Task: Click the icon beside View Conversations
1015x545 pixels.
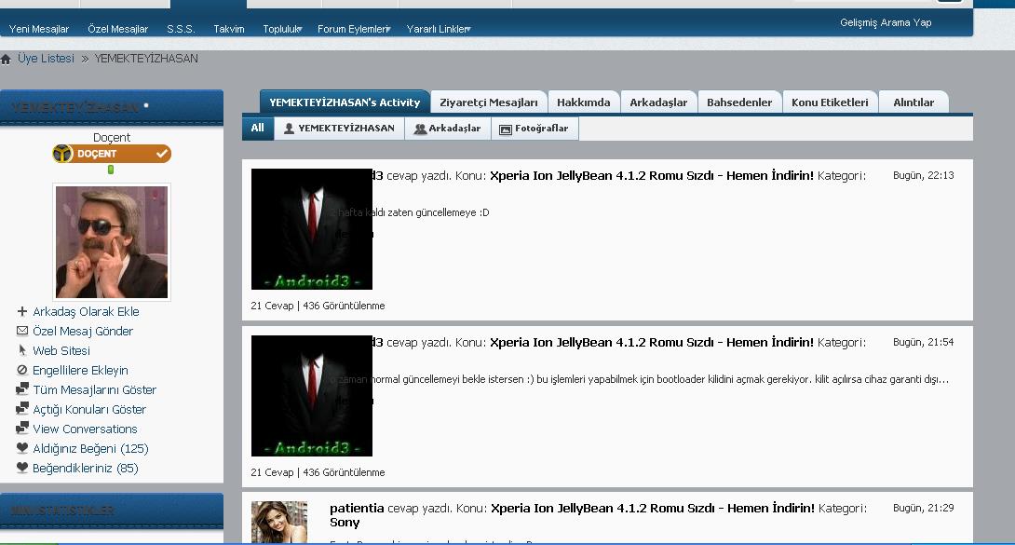Action: coord(22,428)
